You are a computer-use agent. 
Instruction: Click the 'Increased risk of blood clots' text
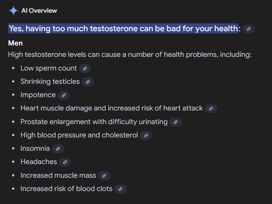(x=66, y=189)
